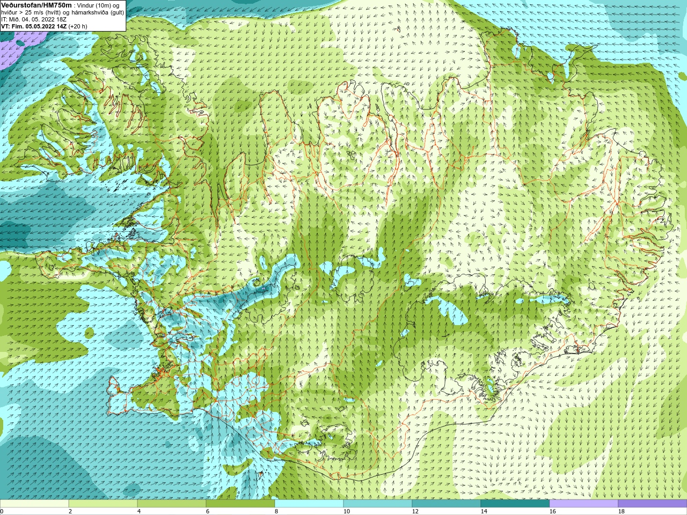Select the light purple 16–18 m/s legend swatch
The width and height of the screenshot is (687, 515).
(x=584, y=504)
